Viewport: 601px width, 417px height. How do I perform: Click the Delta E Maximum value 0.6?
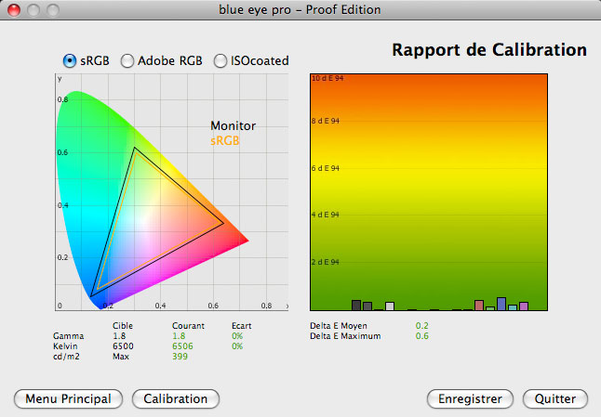[x=421, y=336]
